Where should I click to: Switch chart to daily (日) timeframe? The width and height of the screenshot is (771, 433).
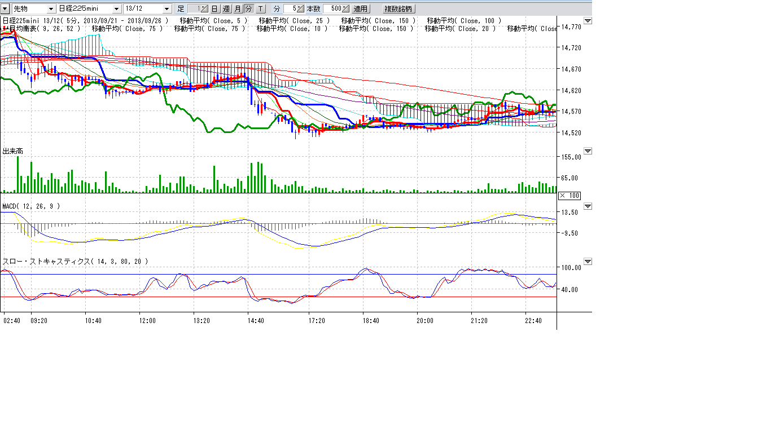(x=214, y=9)
